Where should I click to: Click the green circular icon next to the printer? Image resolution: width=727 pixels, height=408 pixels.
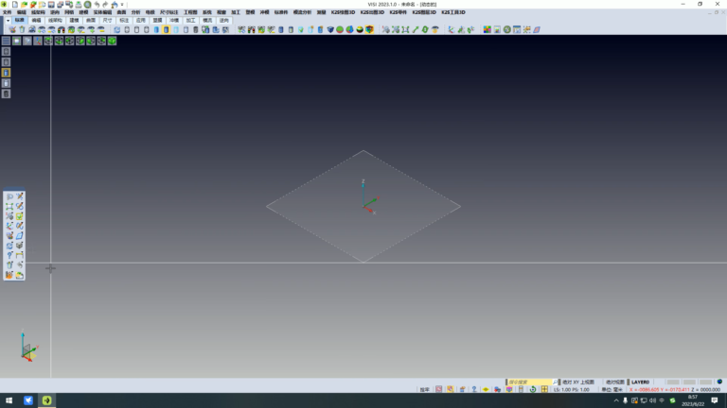[x=88, y=5]
